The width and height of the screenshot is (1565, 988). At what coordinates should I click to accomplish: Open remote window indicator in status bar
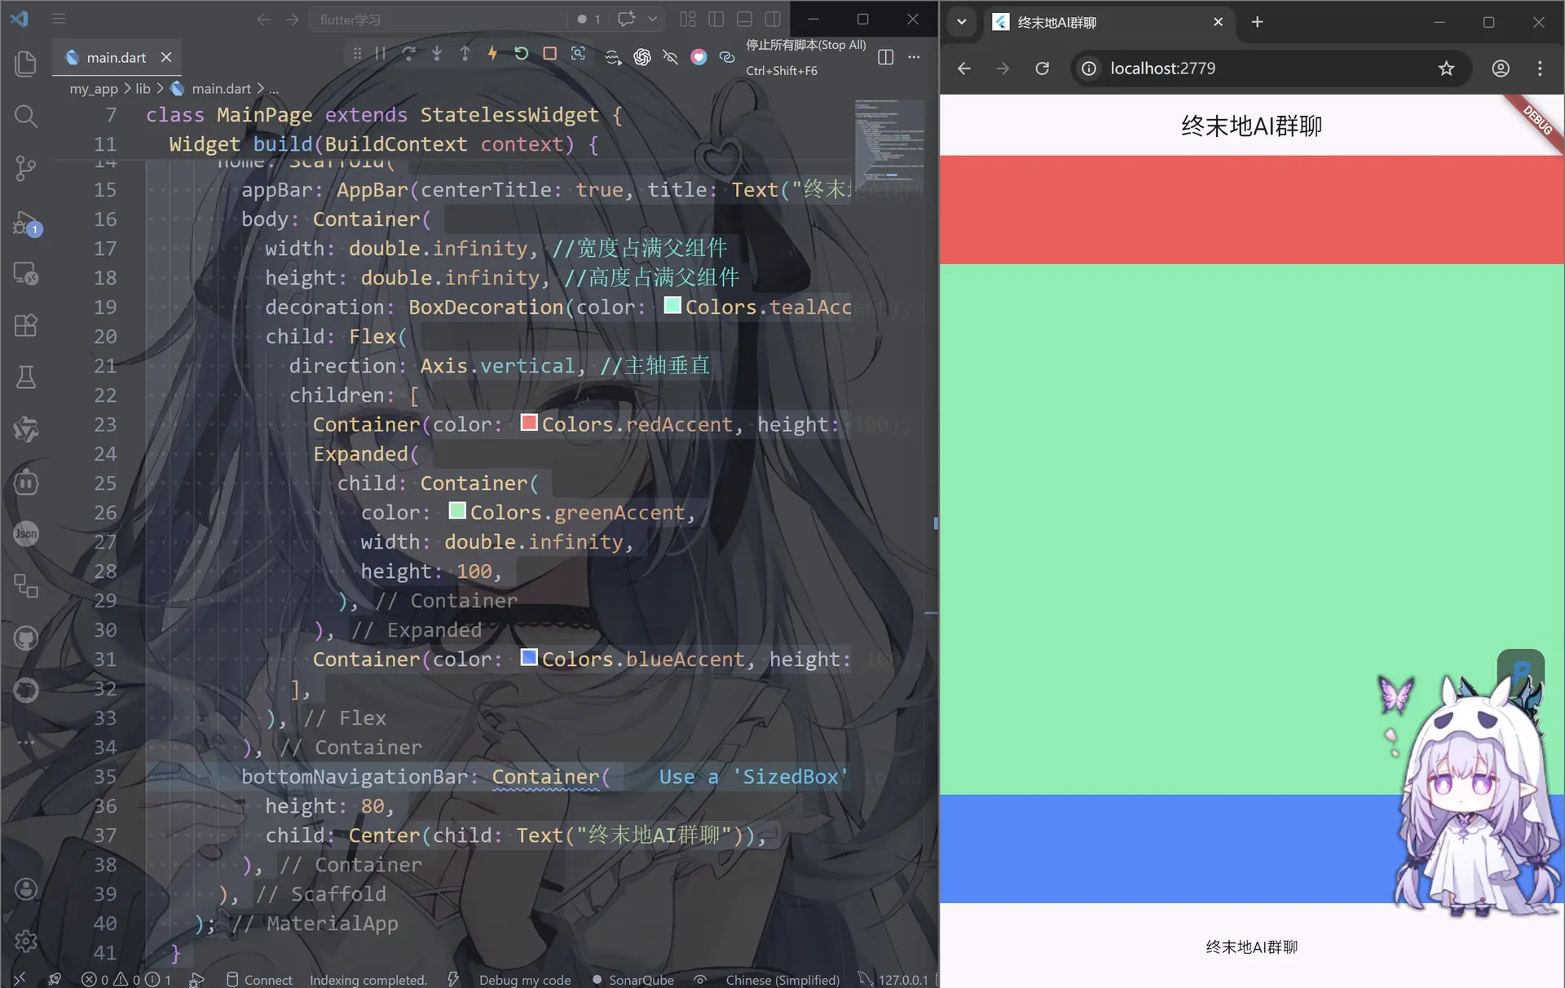click(x=20, y=979)
